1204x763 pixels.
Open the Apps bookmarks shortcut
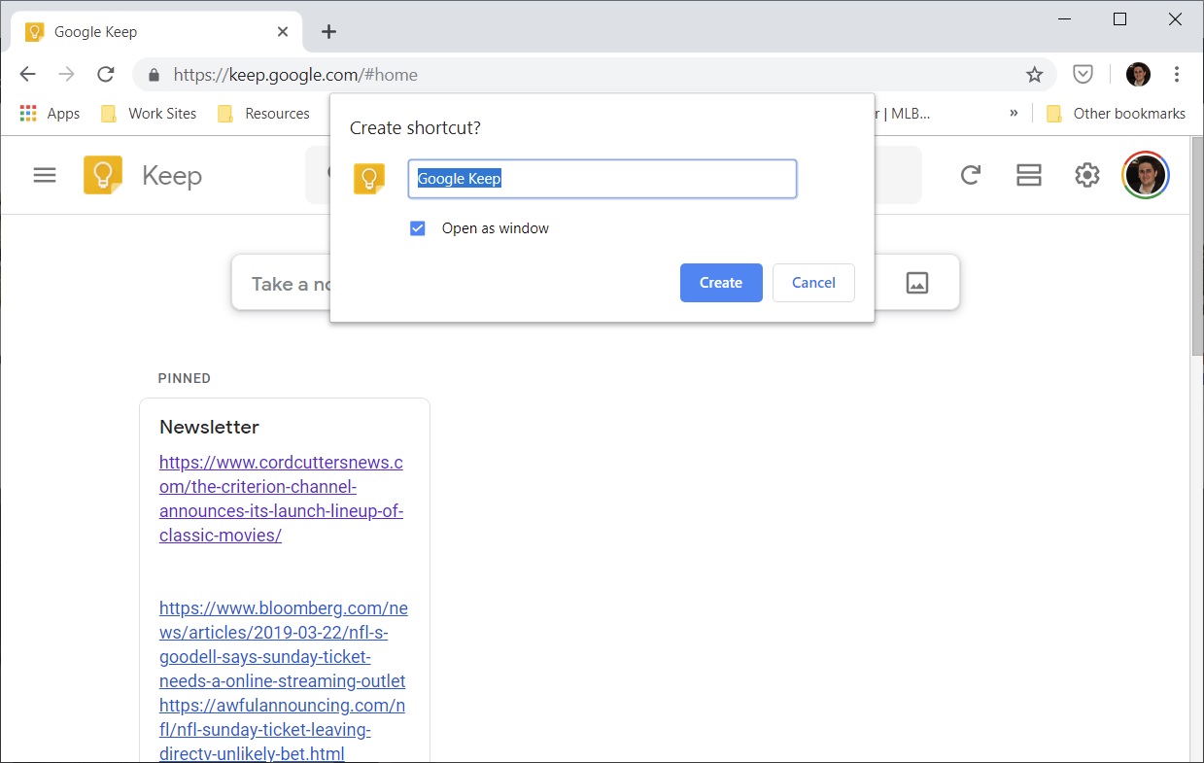click(50, 114)
